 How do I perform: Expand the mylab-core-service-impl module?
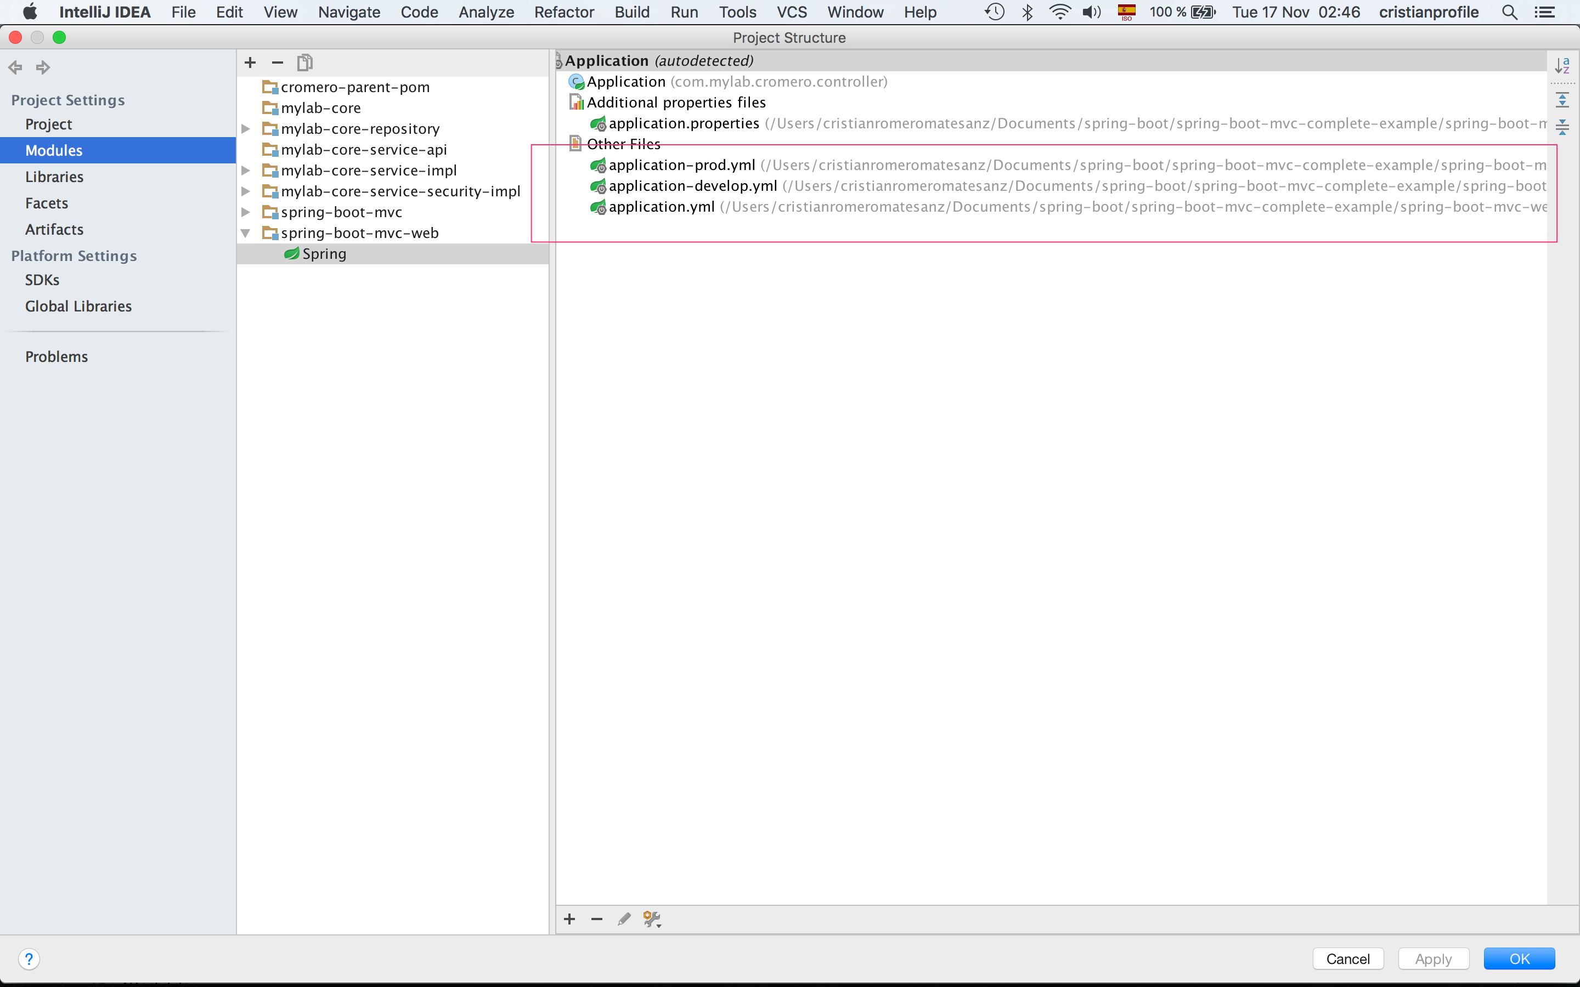click(245, 171)
